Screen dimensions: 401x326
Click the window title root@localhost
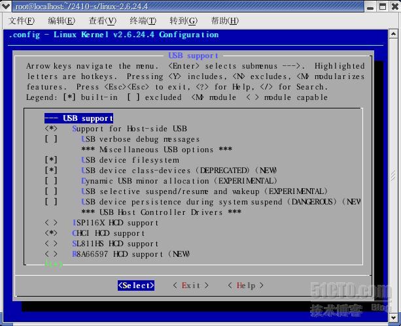tap(82, 7)
